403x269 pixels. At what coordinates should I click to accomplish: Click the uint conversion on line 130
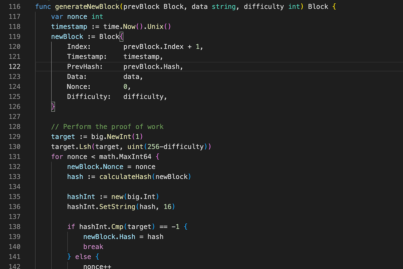tap(135, 146)
